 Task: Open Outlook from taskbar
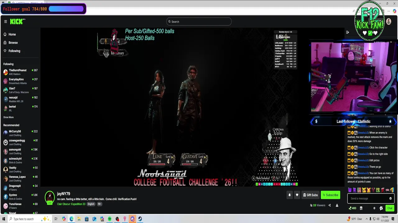(x=94, y=219)
